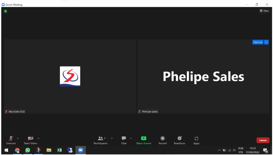Open Wi-Fi network settings in the tray
This screenshot has width=273, height=155.
(x=230, y=150)
